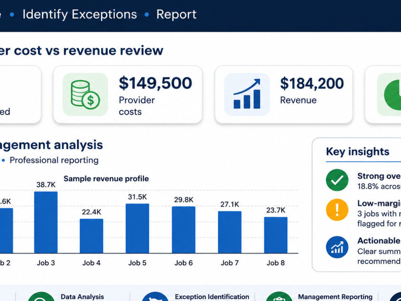Click the Job 3 bar in chart
Screen dimensions: 401x301
pyautogui.click(x=46, y=222)
